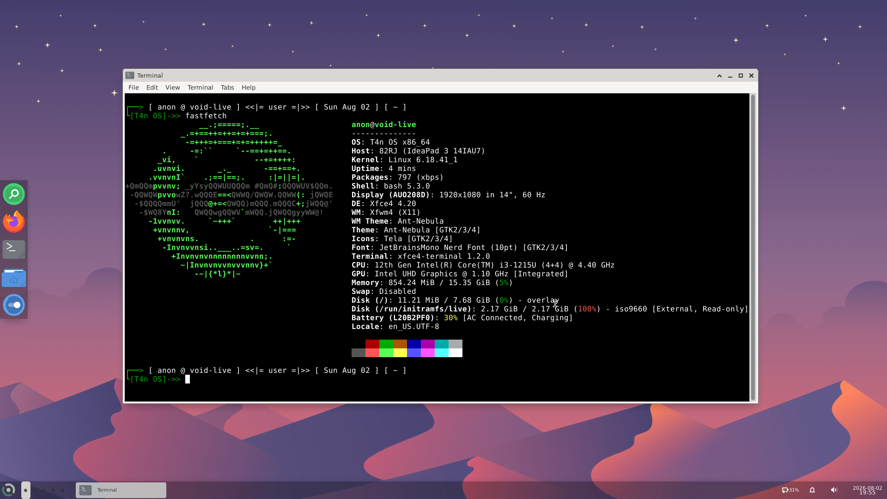Close the Terminal window

pyautogui.click(x=751, y=76)
